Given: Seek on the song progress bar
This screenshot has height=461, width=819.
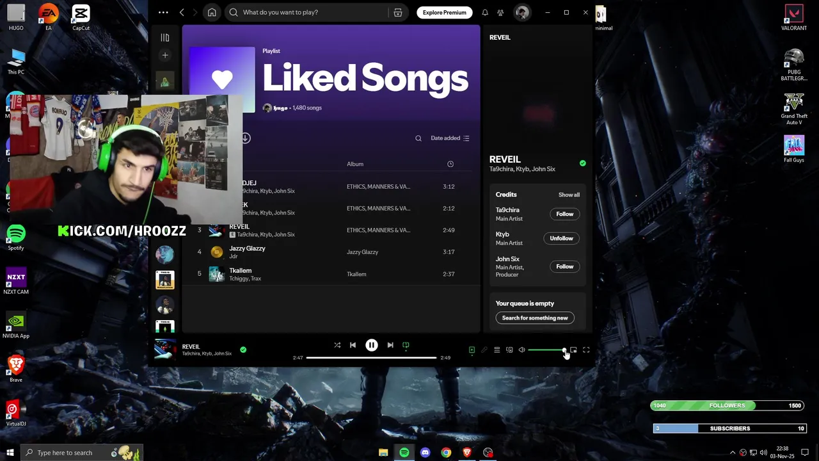Looking at the screenshot, I should coord(371,357).
